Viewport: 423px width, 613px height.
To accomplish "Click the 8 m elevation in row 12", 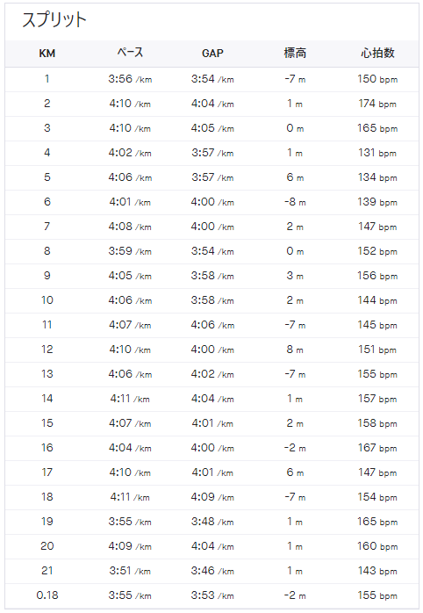I will pyautogui.click(x=295, y=350).
